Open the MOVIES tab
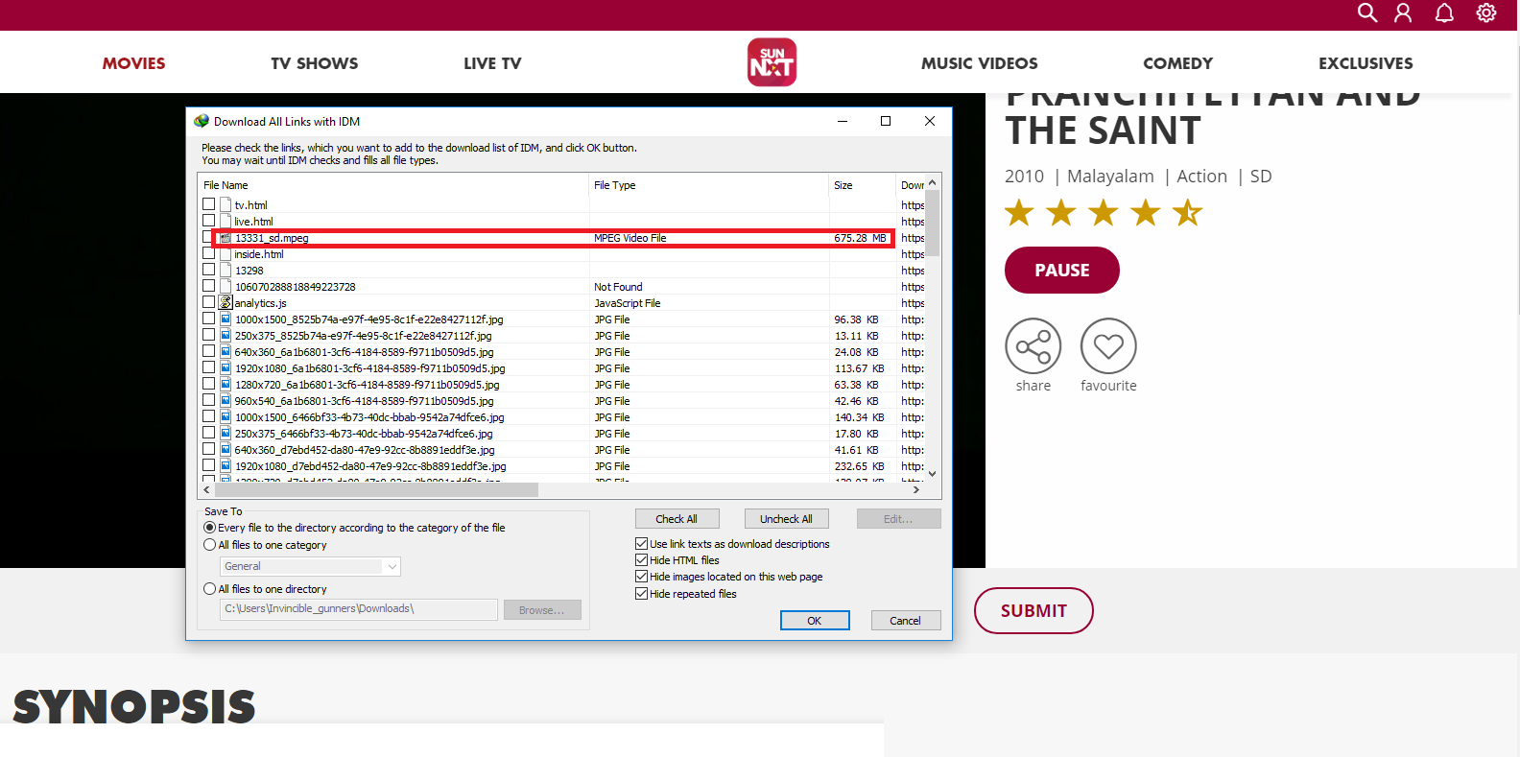 [134, 63]
